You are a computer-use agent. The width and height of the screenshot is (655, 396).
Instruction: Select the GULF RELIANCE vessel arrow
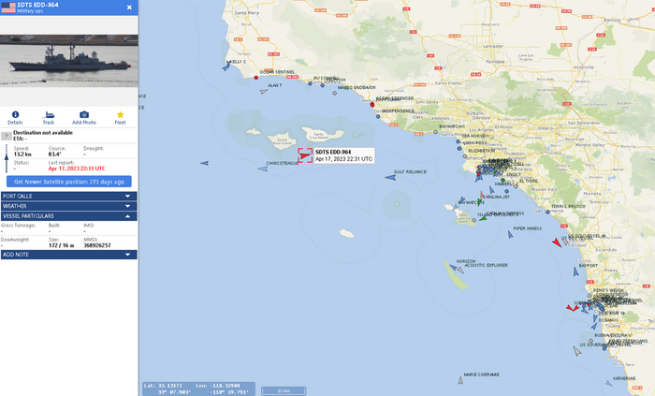[390, 178]
